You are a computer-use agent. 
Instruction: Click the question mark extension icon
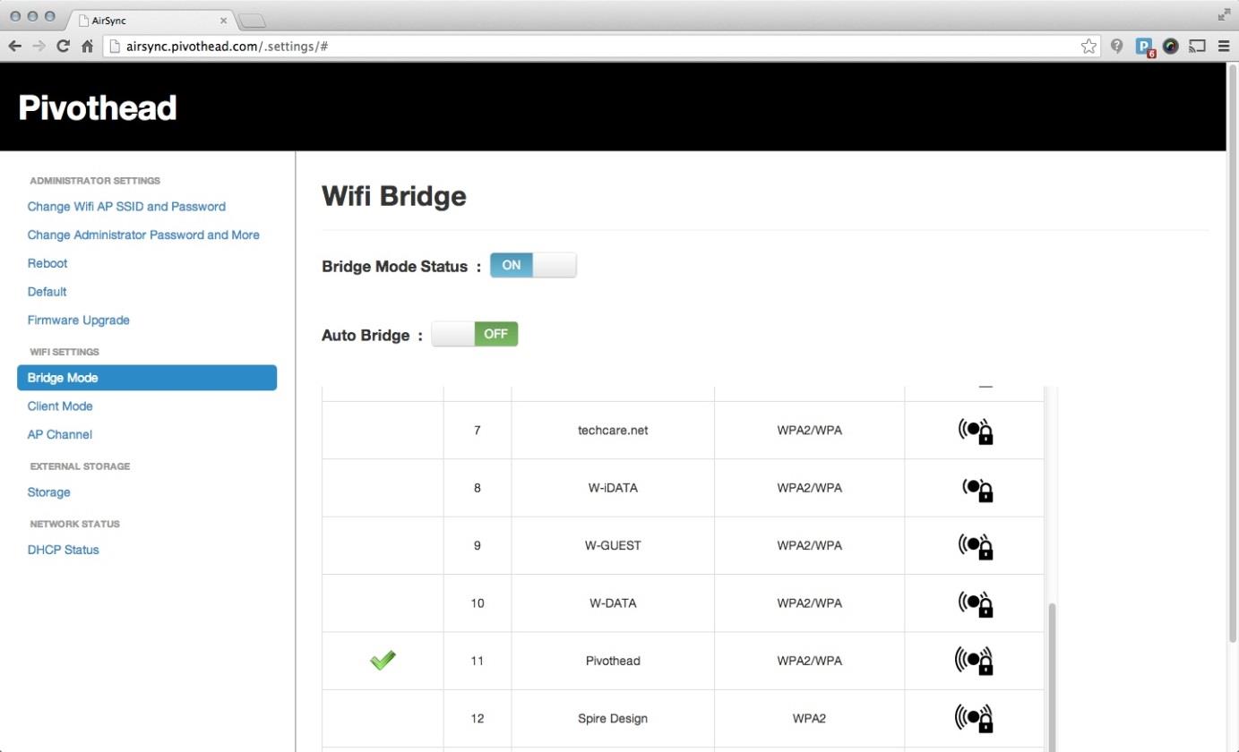pyautogui.click(x=1116, y=46)
